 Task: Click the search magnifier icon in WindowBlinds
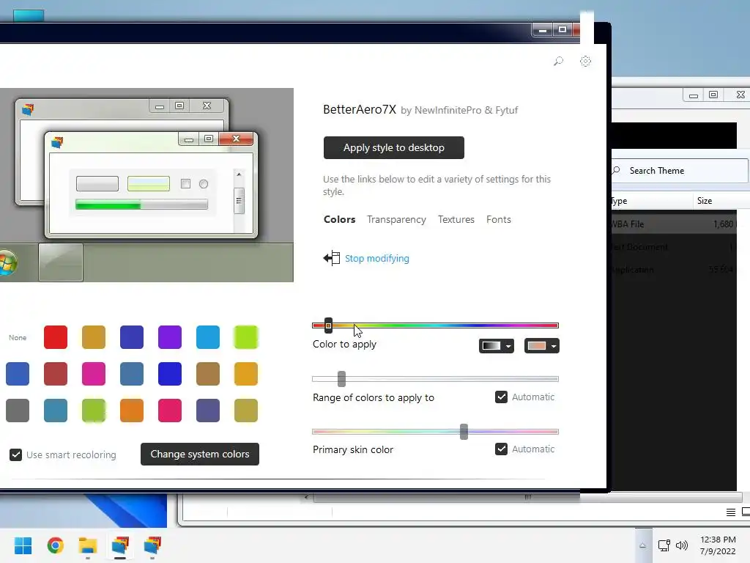[558, 62]
